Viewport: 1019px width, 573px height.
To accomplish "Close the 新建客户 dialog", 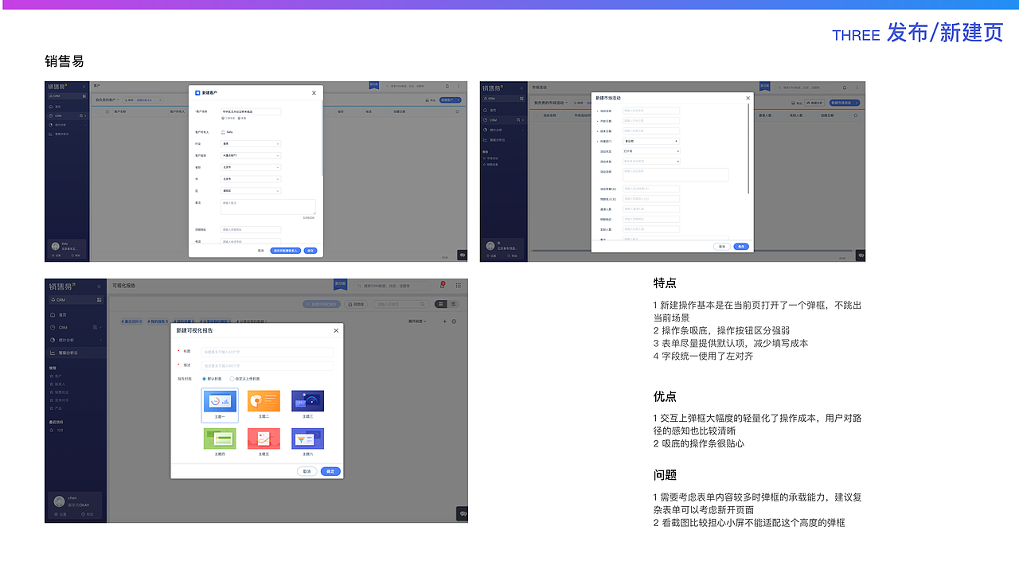I will [x=314, y=92].
